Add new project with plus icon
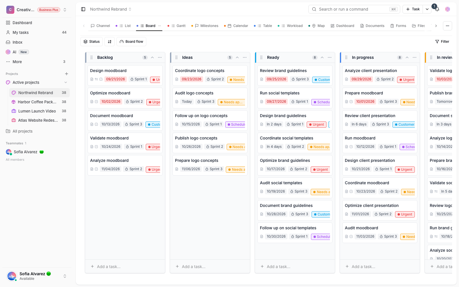The height and width of the screenshot is (287, 459). click(67, 74)
